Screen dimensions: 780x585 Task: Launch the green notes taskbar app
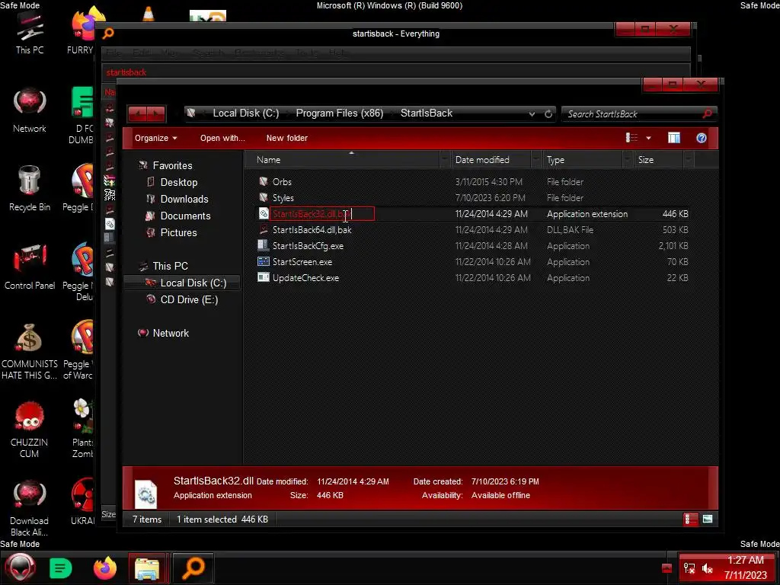coord(61,568)
